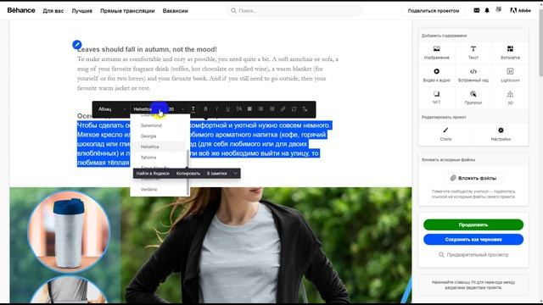
Task: Click Копировать in selection popup
Action: 188,174
